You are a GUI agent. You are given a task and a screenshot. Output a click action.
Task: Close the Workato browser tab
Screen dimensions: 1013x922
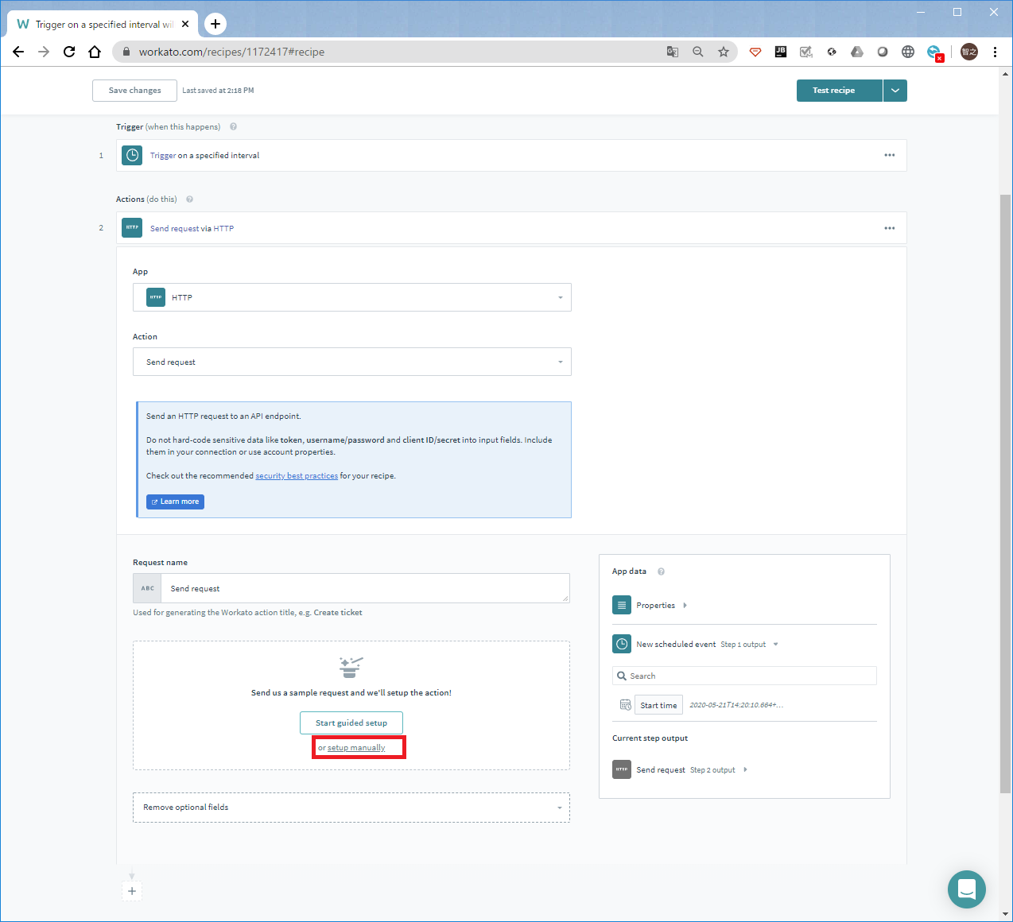(x=185, y=24)
